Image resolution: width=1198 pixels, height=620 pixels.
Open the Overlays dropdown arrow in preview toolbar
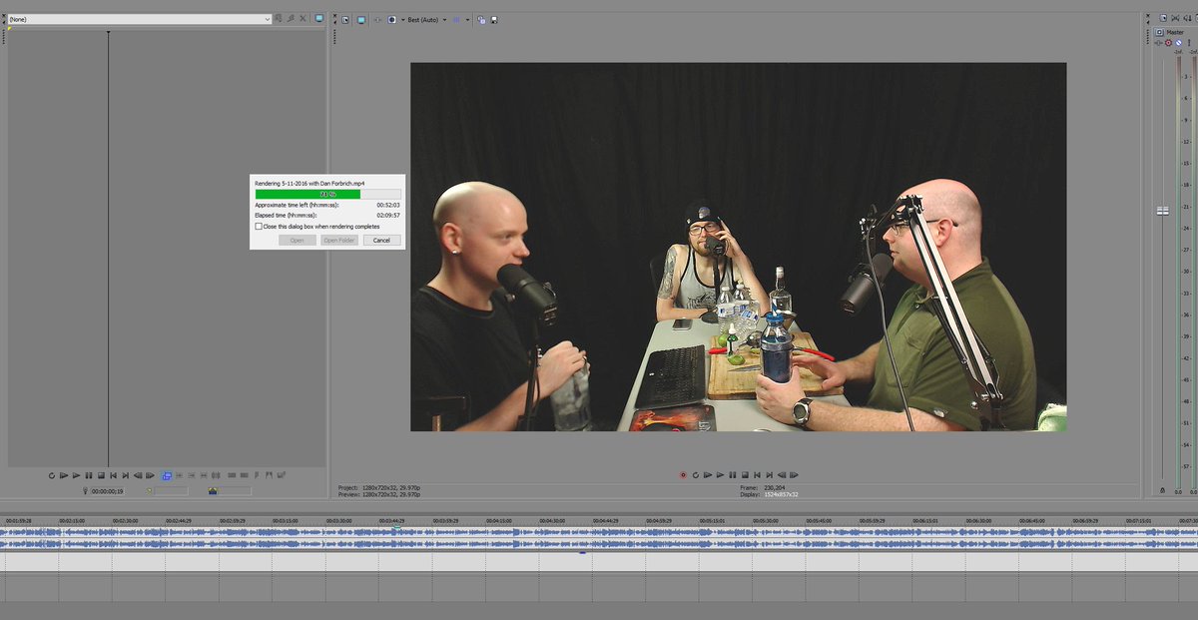coord(468,20)
